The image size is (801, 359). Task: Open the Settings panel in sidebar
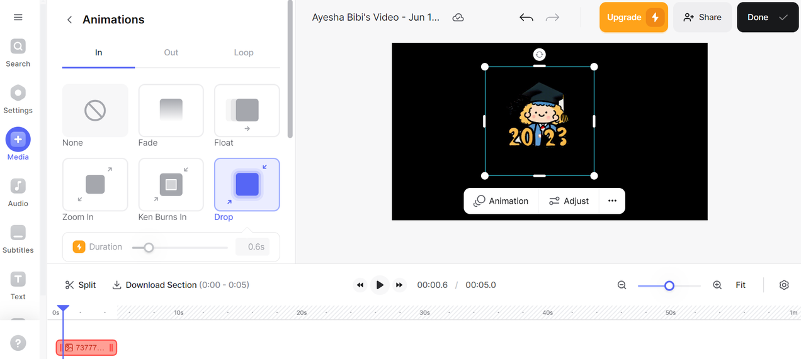[18, 99]
